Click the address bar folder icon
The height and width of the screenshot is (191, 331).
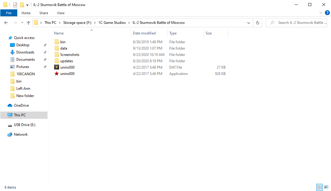pyautogui.click(x=36, y=23)
